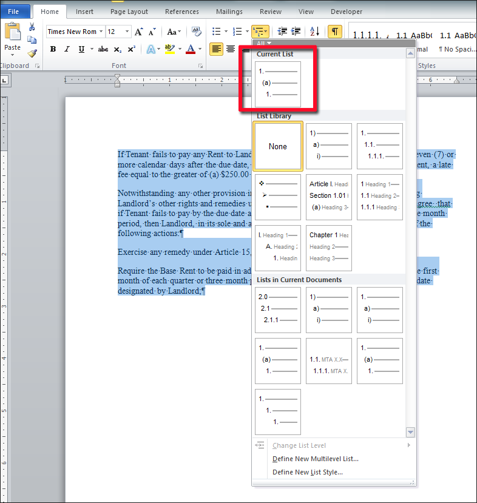Screen dimensions: 477x503
Task: Click the Numbering list icon
Action: 237,32
